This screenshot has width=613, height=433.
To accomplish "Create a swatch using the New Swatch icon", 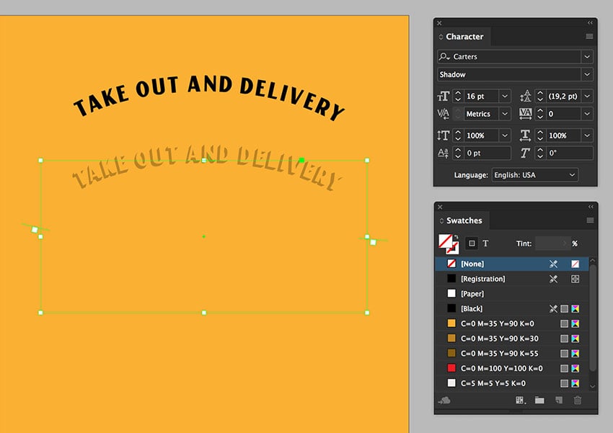I will click(x=560, y=401).
